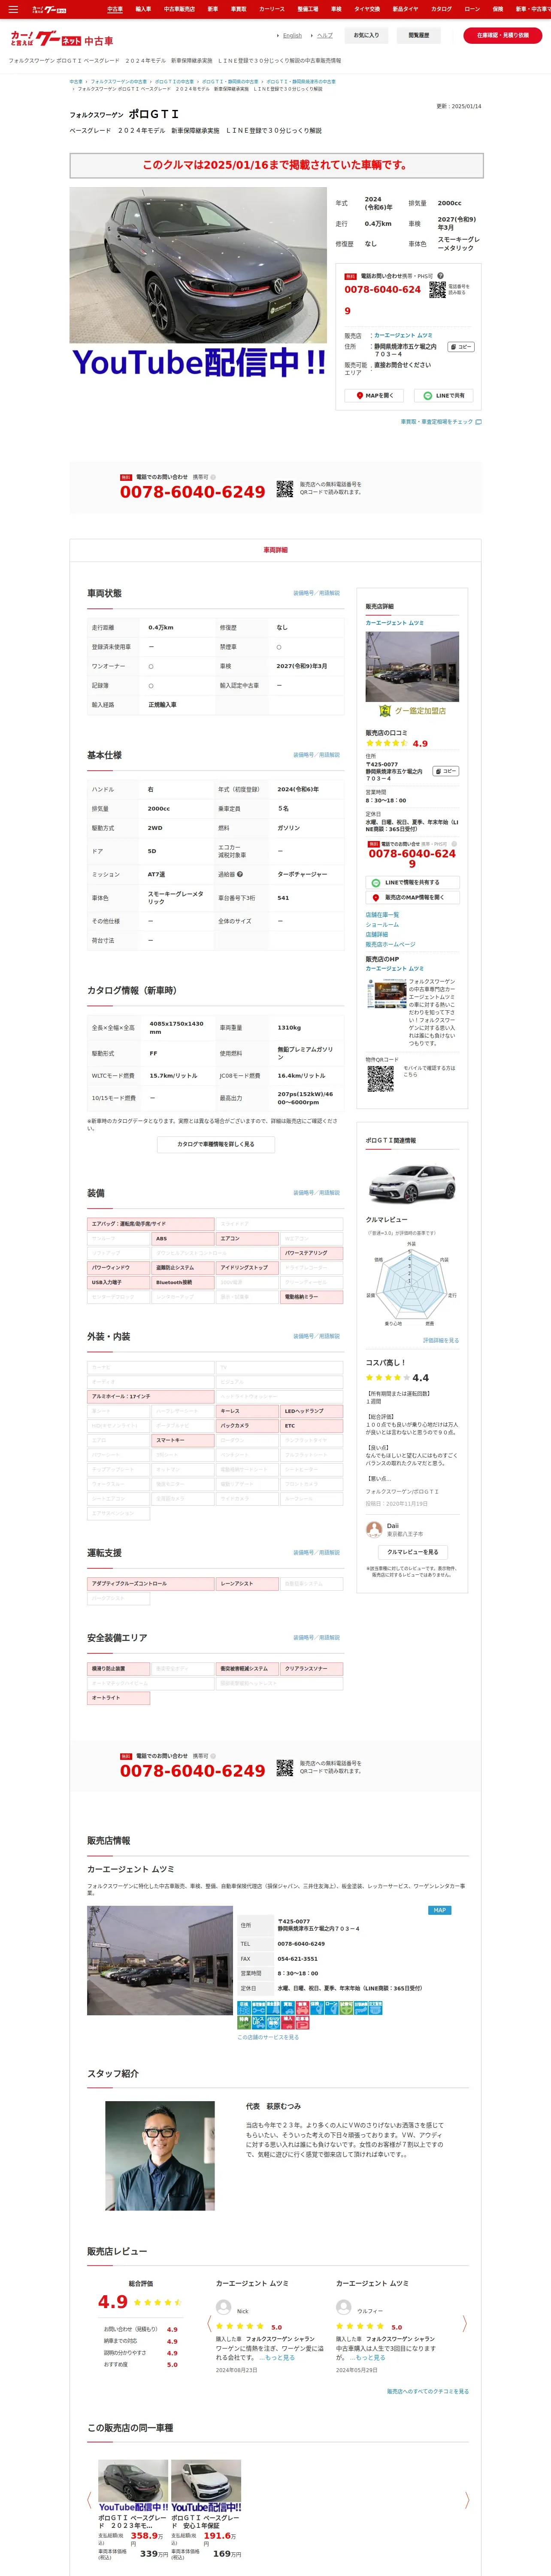551x2576 pixels.
Task: Open 装備略号／用語解説 beside 外装・内装
Action: [316, 1336]
